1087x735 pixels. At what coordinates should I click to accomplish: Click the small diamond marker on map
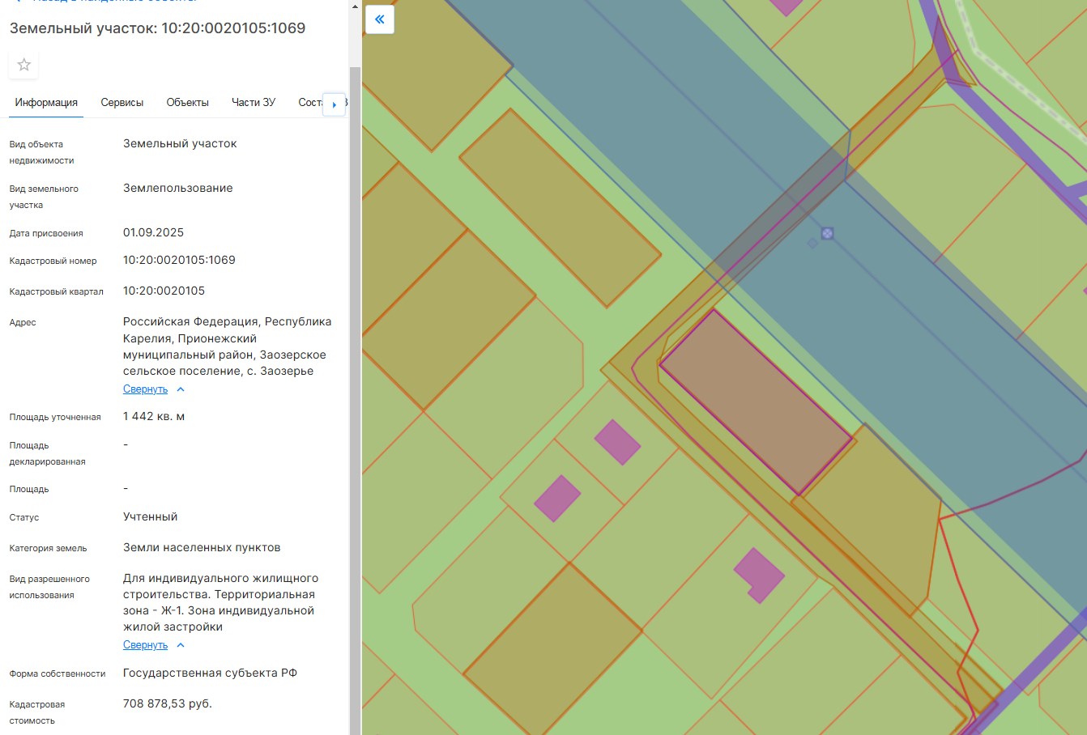(x=812, y=243)
